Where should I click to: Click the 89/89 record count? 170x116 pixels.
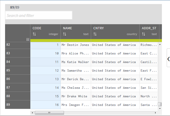15,7
